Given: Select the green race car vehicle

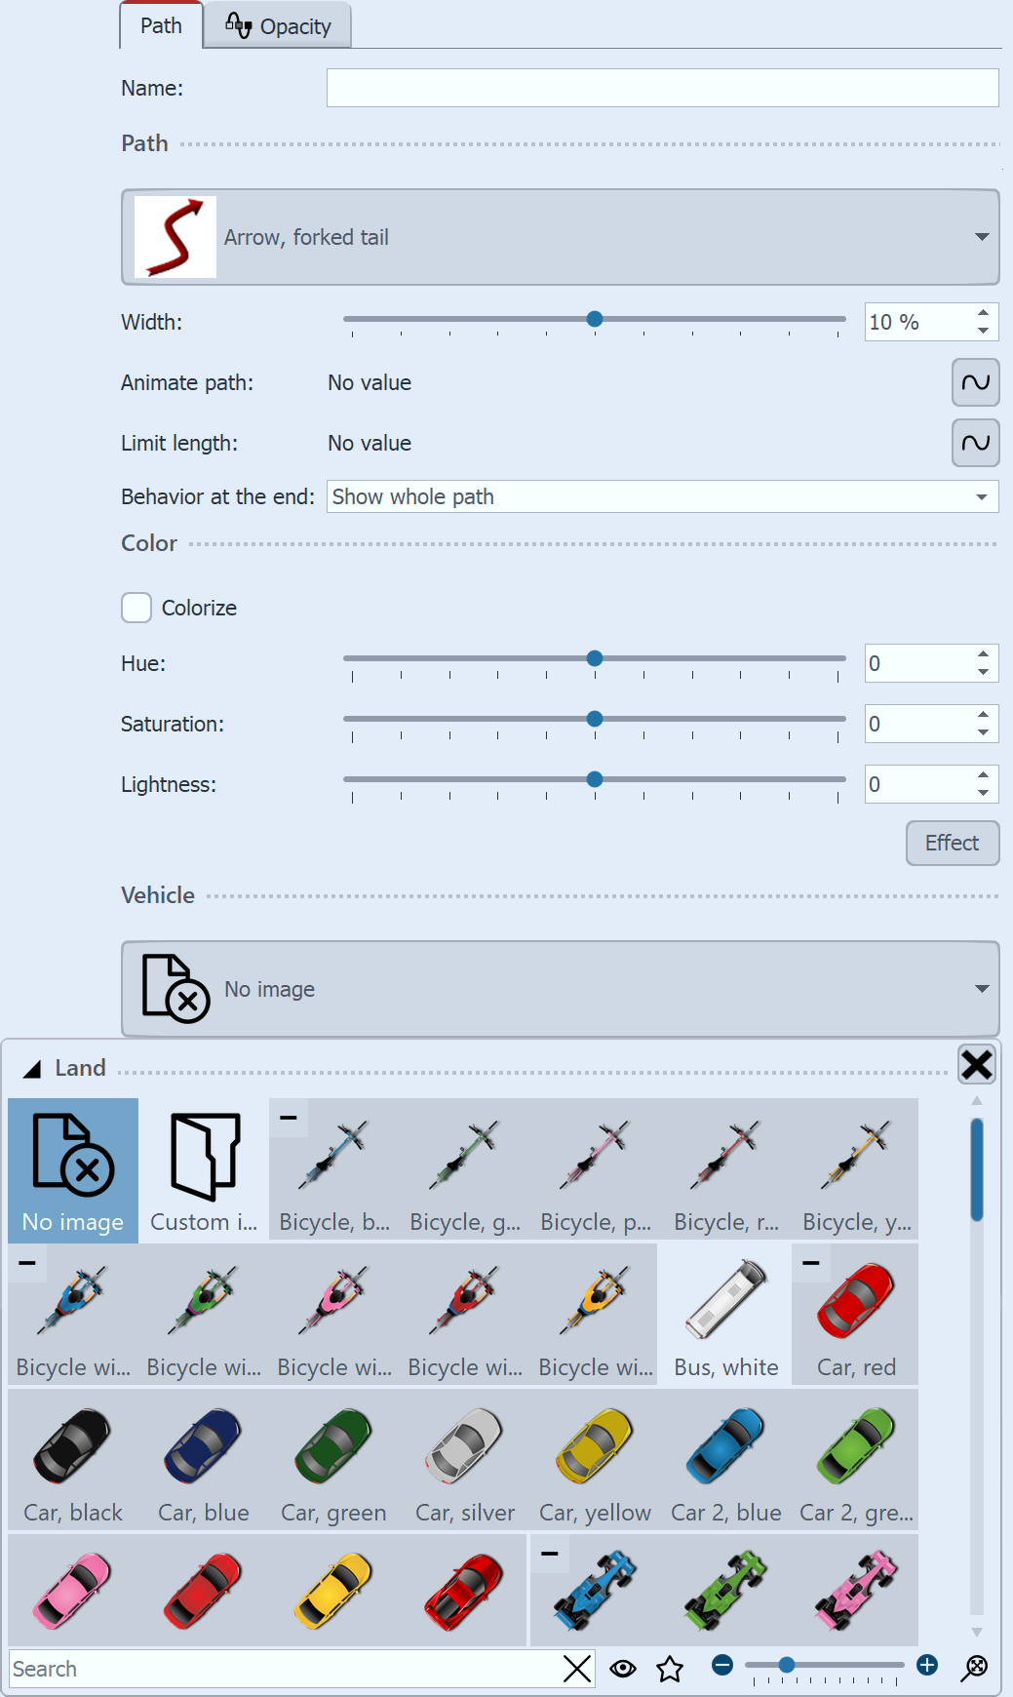Looking at the screenshot, I should click(x=726, y=1591).
